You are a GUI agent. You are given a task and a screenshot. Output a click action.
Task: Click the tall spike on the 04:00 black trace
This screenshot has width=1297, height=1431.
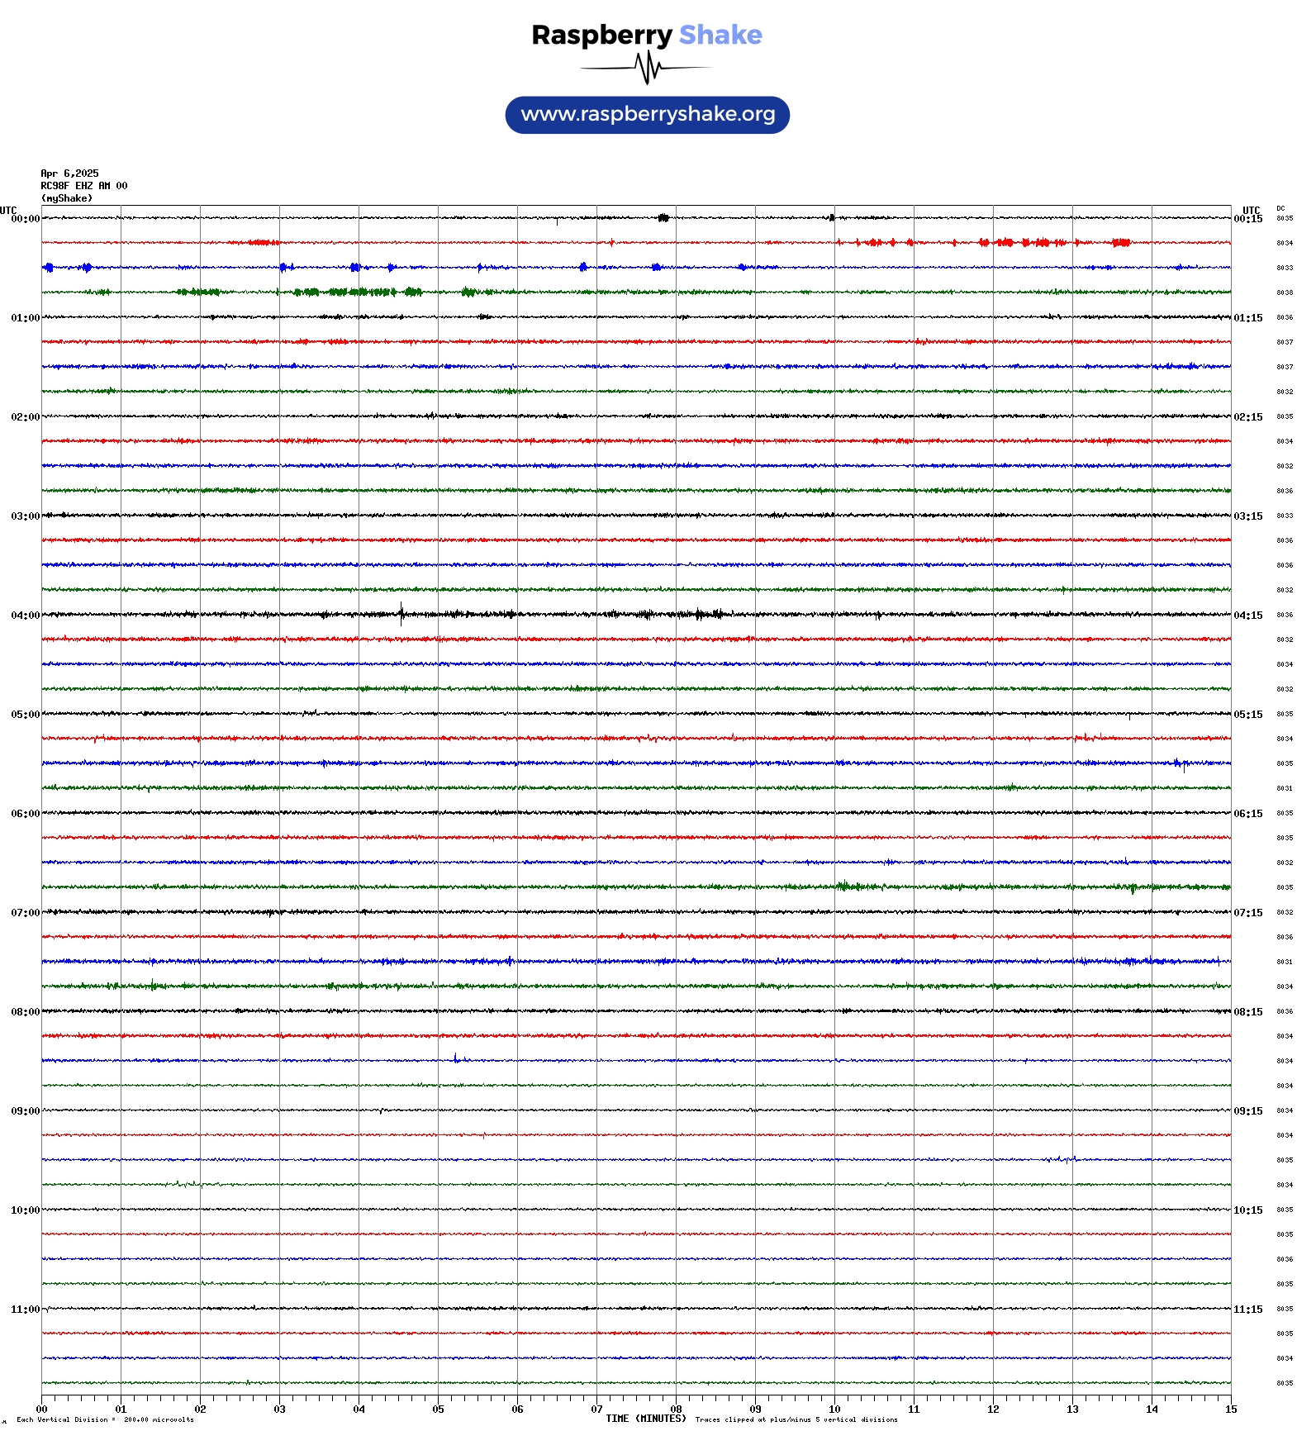pyautogui.click(x=401, y=614)
